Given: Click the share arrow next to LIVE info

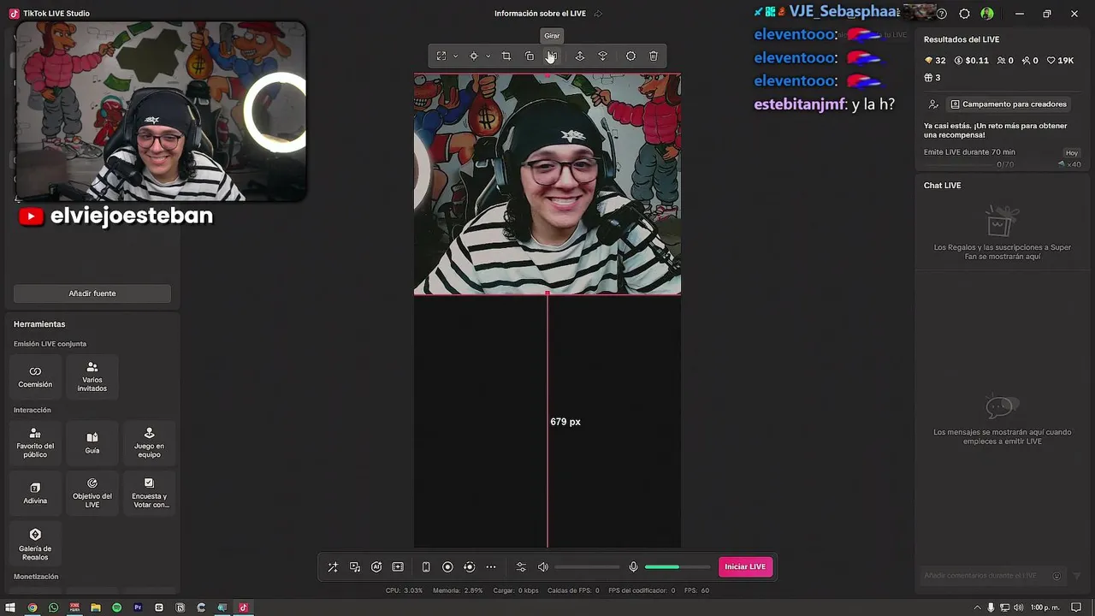Looking at the screenshot, I should pos(598,14).
